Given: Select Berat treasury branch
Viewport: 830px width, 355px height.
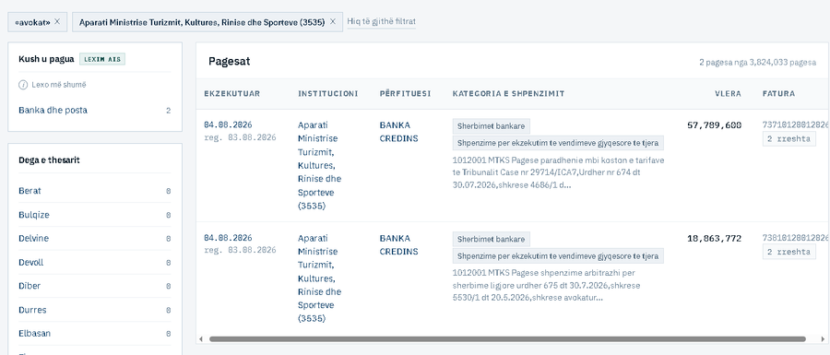Looking at the screenshot, I should [x=95, y=191].
